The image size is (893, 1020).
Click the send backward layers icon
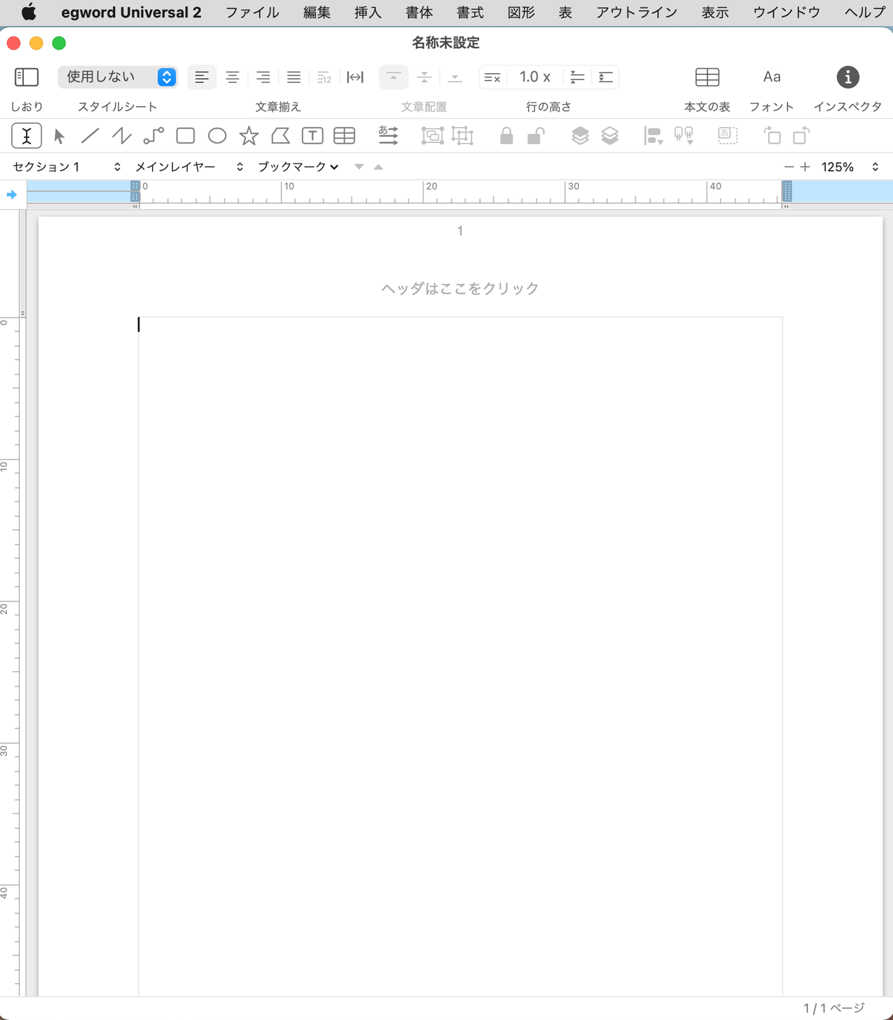610,135
